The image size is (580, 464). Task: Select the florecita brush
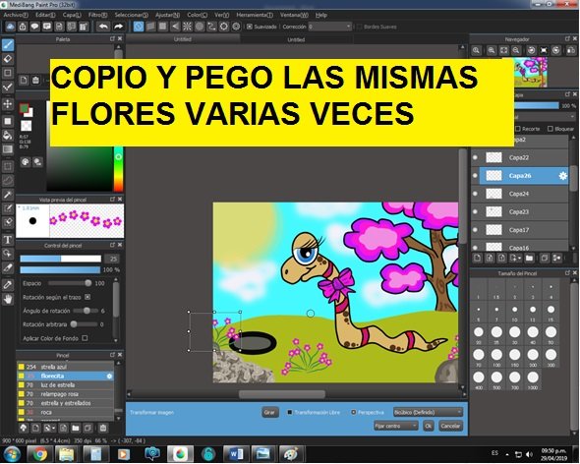(x=66, y=376)
